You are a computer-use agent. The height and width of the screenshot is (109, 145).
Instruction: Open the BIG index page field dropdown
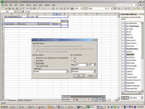tap(37, 17)
